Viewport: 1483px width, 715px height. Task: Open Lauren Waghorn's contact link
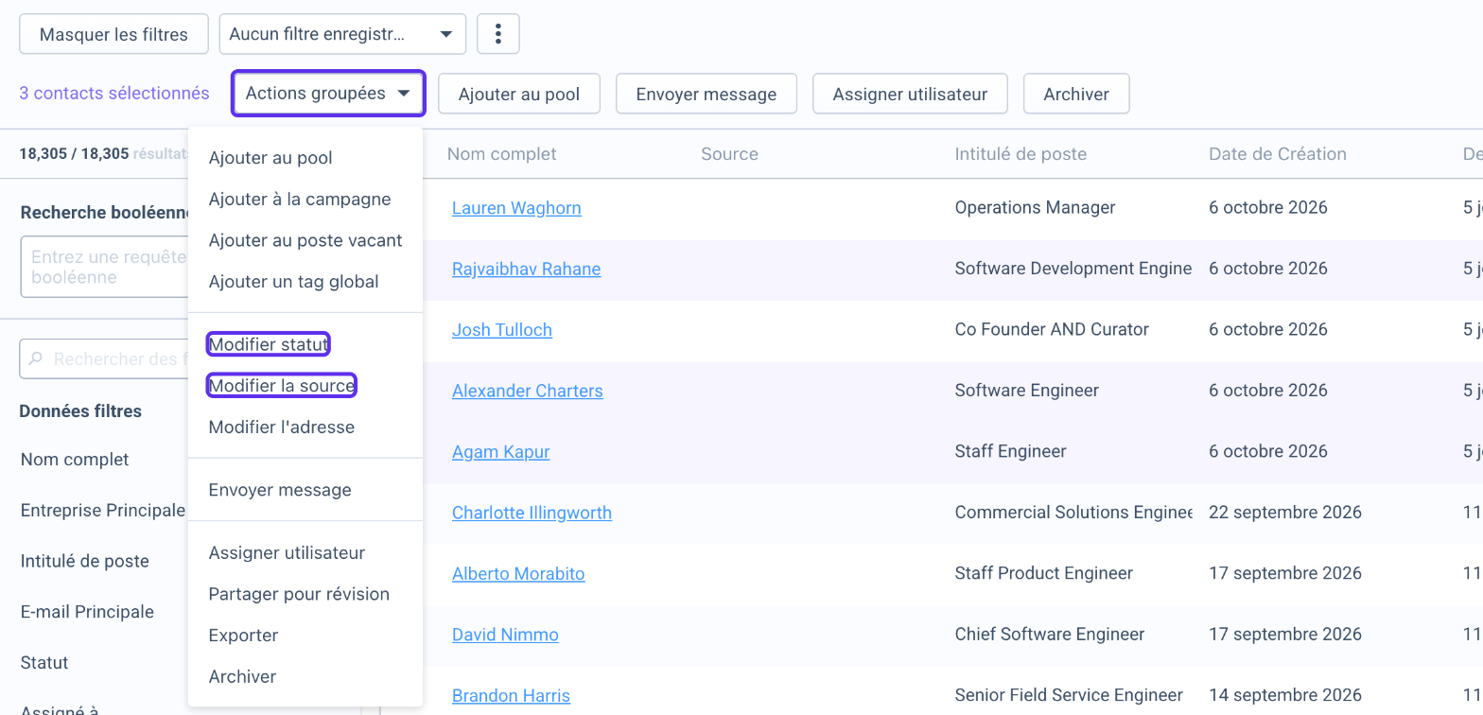click(x=516, y=208)
